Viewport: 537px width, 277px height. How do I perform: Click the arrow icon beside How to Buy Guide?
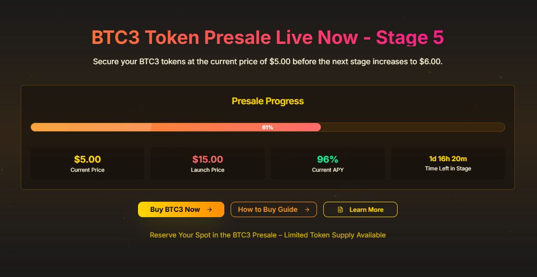tap(307, 209)
